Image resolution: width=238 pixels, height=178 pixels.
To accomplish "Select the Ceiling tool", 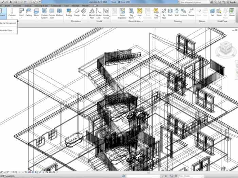I will pos(29,13).
